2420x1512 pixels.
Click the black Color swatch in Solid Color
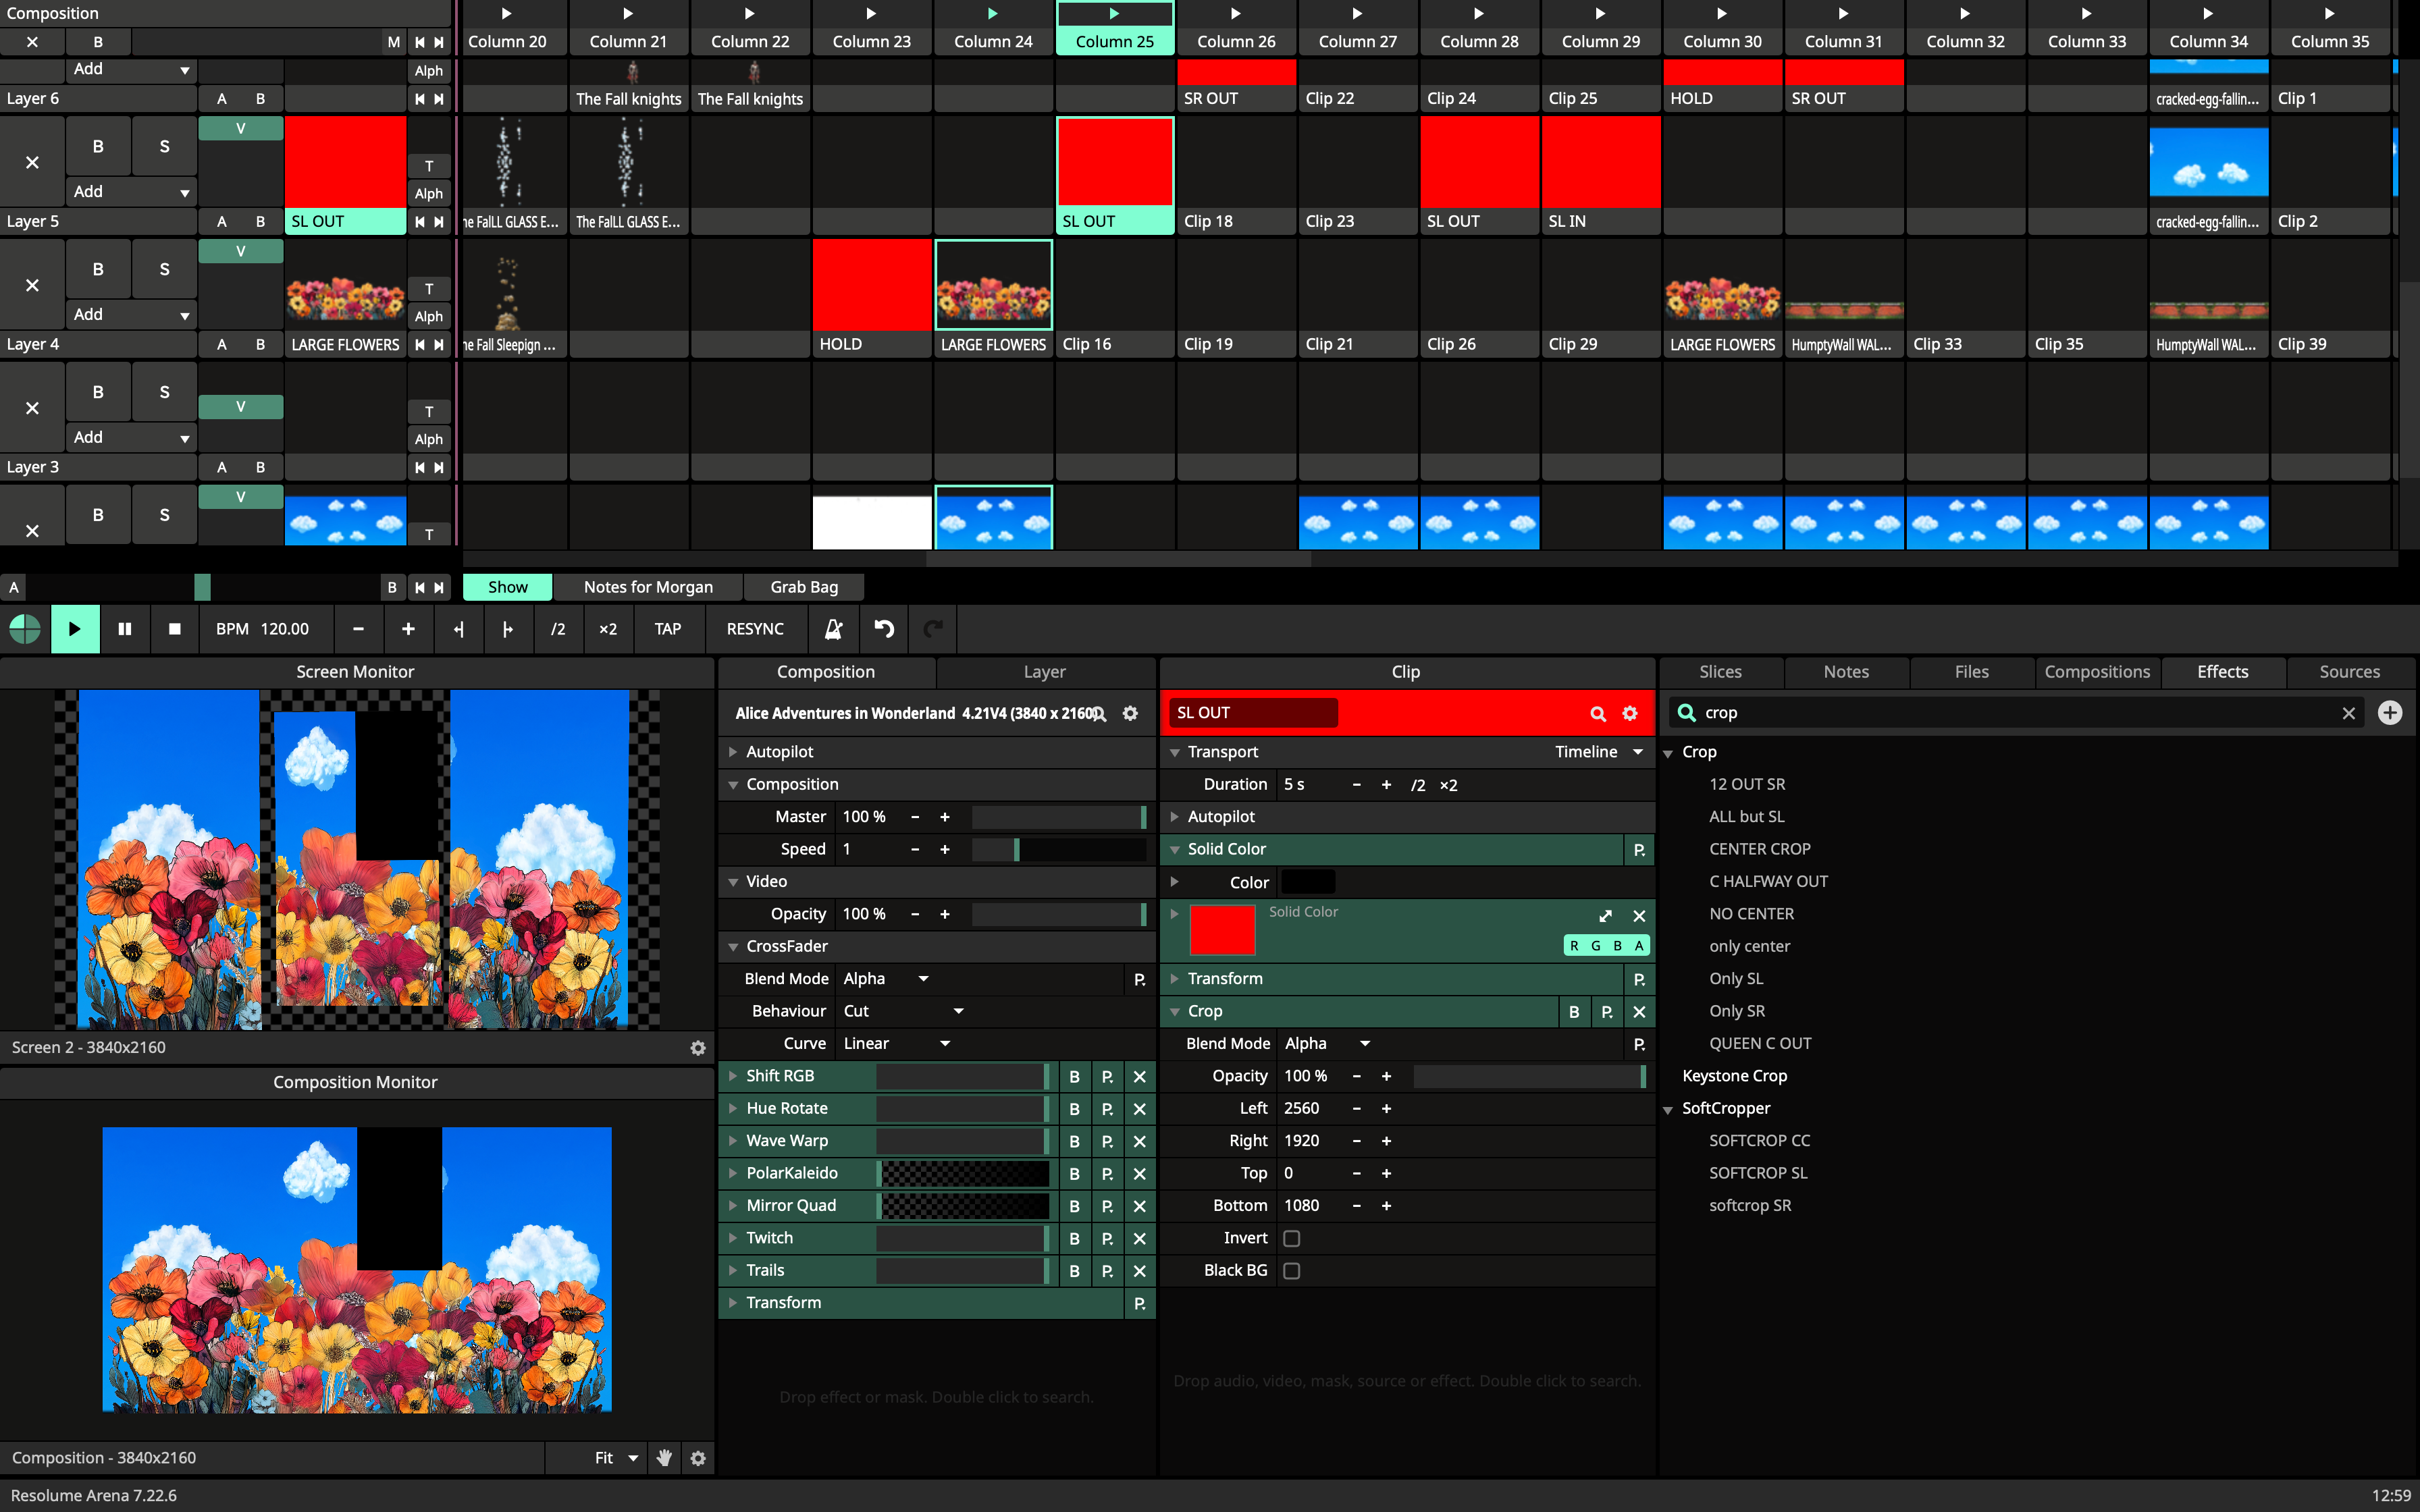click(x=1308, y=882)
